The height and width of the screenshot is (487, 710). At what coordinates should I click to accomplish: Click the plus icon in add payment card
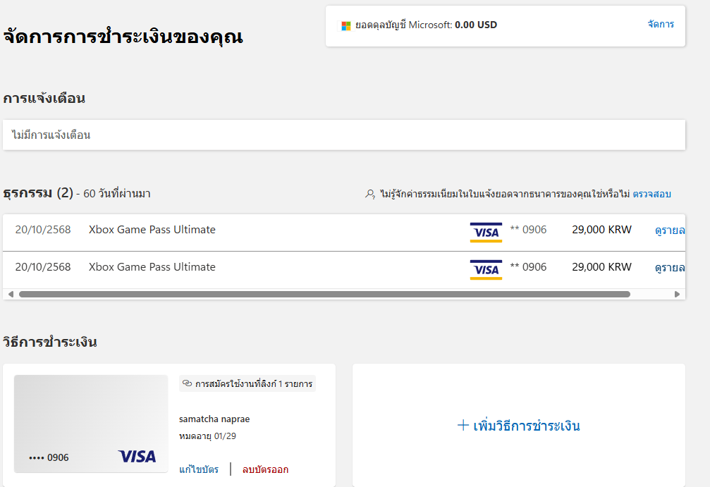coord(463,425)
